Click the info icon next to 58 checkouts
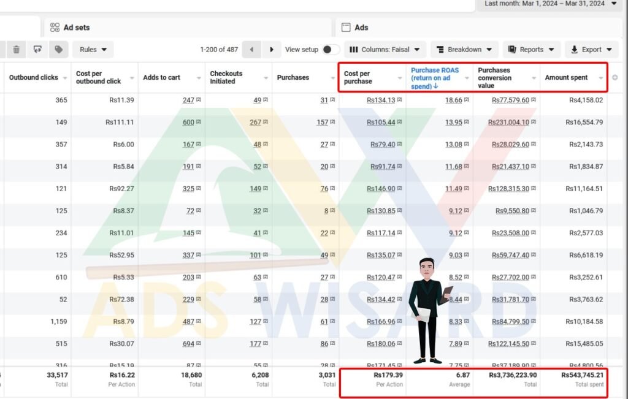628x399 pixels. click(x=266, y=299)
